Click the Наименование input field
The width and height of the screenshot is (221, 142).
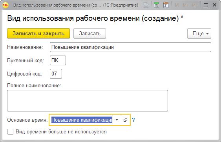click(130, 47)
